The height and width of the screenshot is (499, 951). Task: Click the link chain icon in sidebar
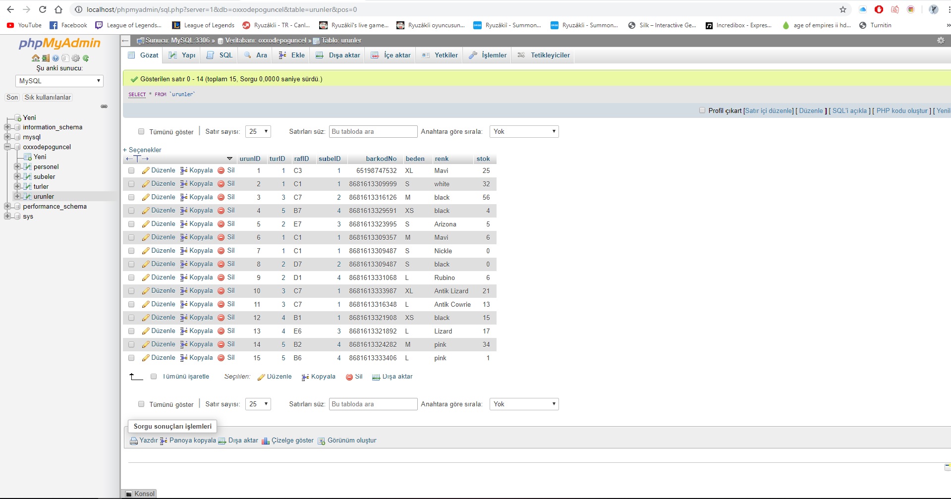104,107
